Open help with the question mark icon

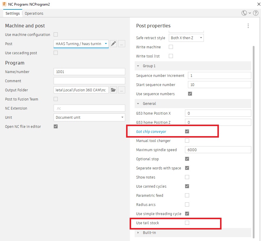pos(256,13)
